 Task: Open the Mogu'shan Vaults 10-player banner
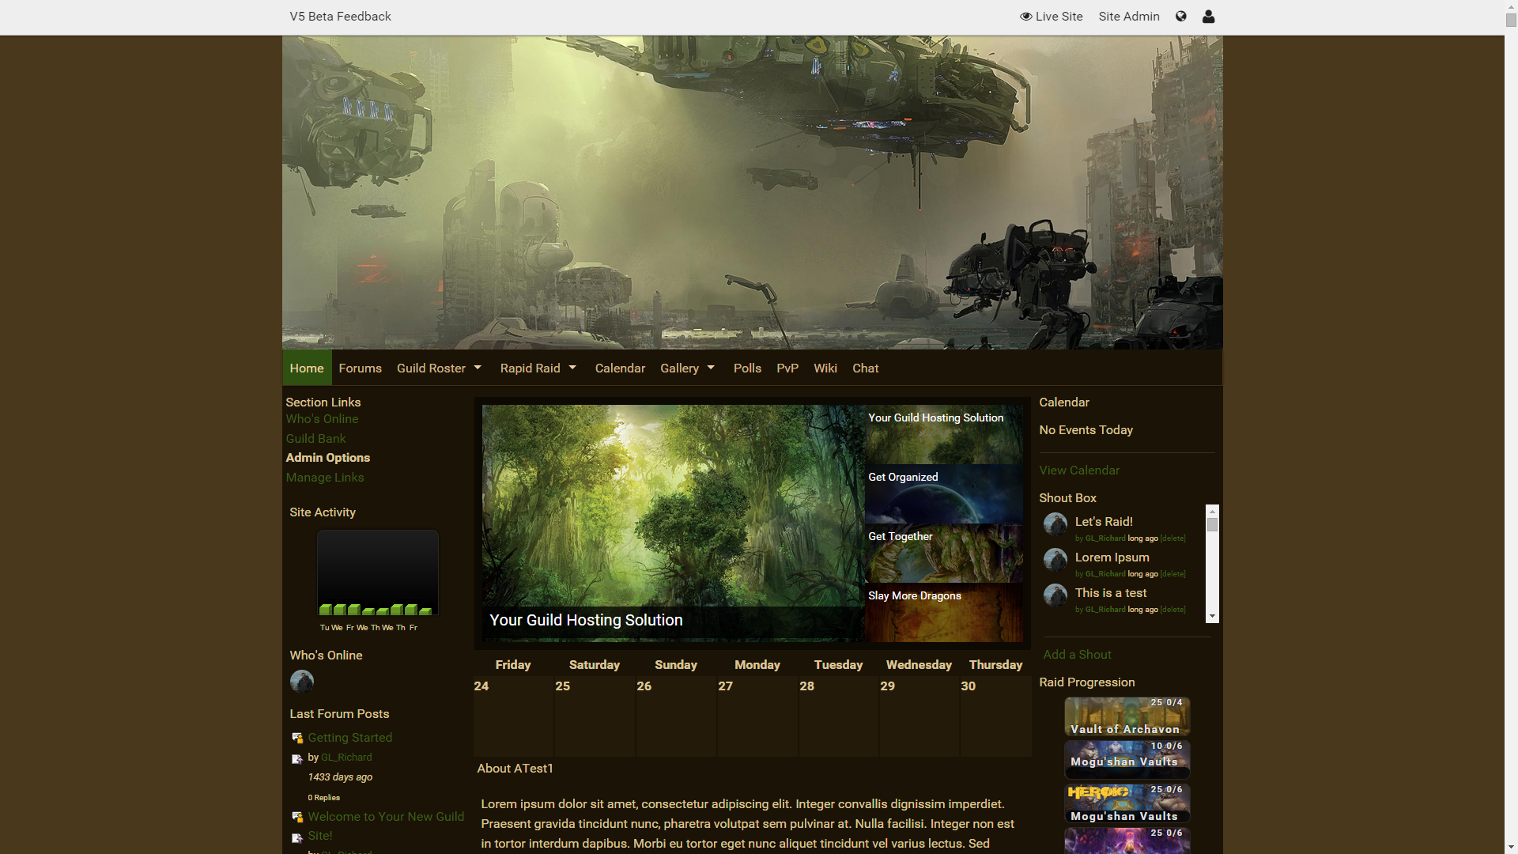[x=1127, y=760]
